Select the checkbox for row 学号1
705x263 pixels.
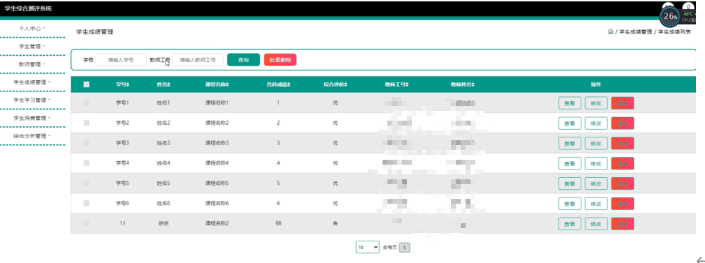point(87,103)
